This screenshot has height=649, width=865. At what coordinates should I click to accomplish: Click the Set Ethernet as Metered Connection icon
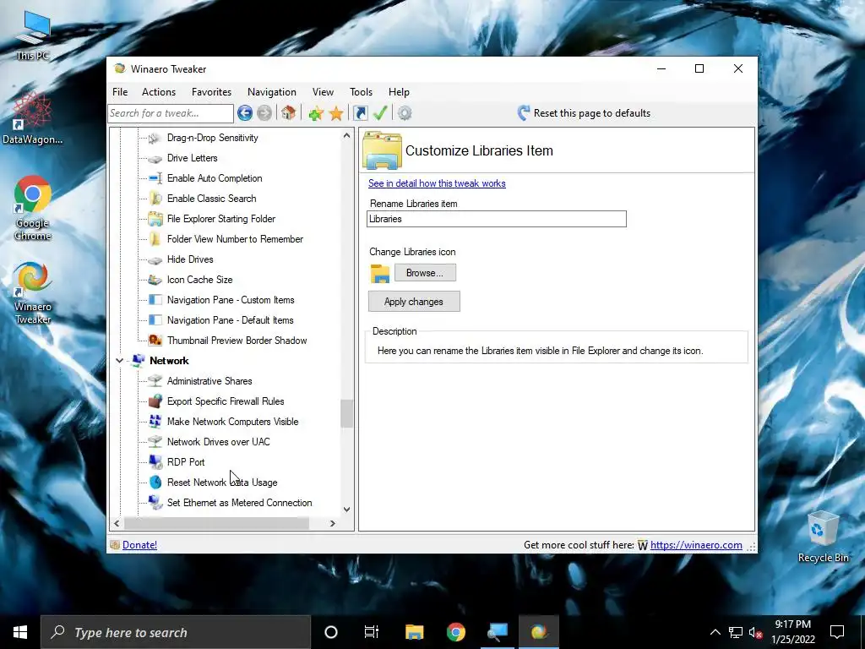(x=155, y=503)
